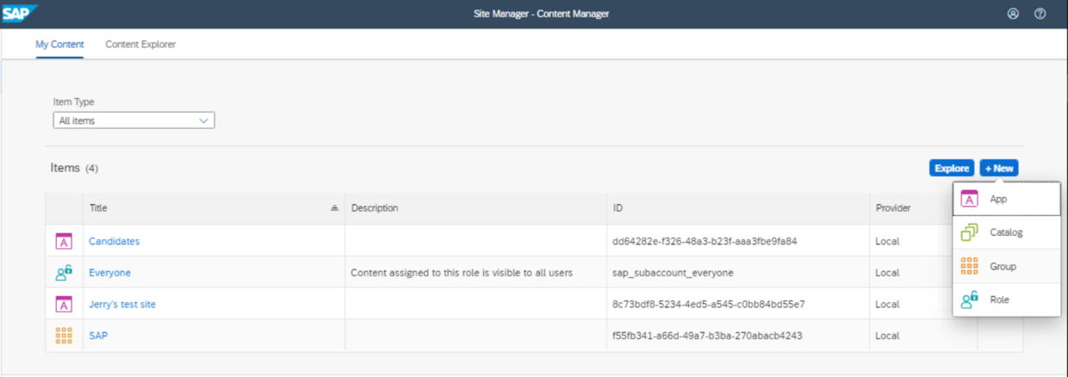Image resolution: width=1068 pixels, height=377 pixels.
Task: Click the Explore button
Action: 952,169
